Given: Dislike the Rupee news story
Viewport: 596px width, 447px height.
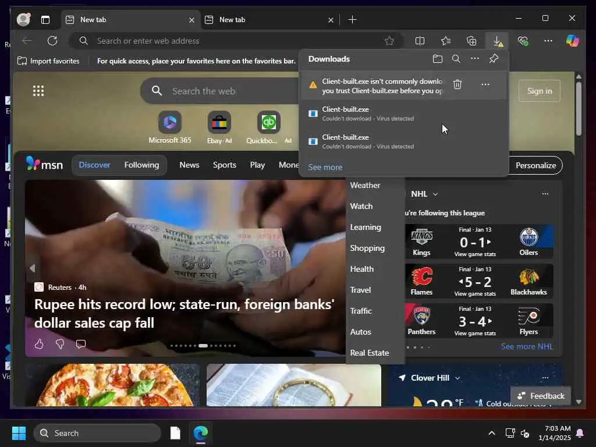Looking at the screenshot, I should pyautogui.click(x=60, y=344).
